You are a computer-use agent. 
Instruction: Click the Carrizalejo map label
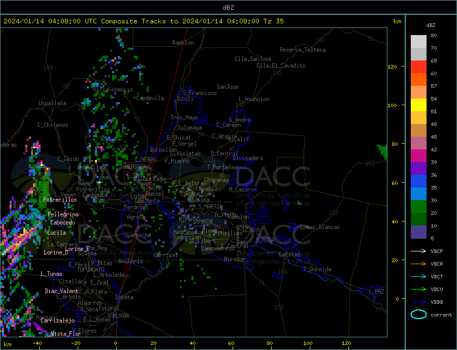tap(57, 321)
